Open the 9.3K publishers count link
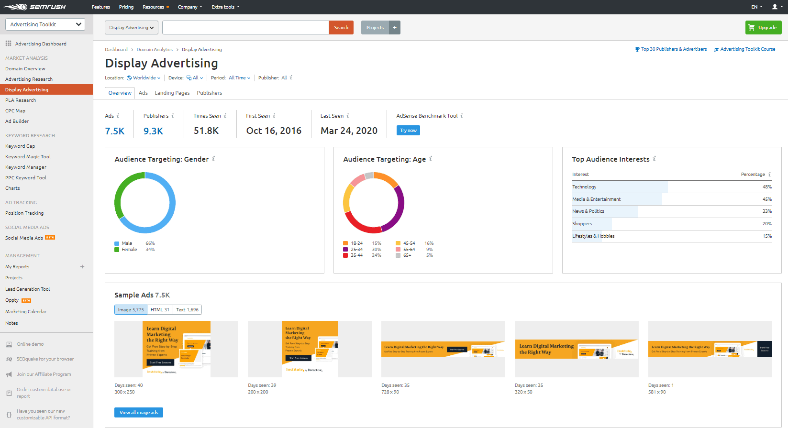The height and width of the screenshot is (428, 788). tap(153, 131)
